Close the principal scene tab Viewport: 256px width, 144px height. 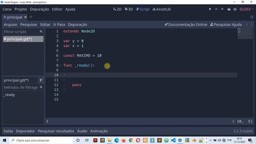26,17
